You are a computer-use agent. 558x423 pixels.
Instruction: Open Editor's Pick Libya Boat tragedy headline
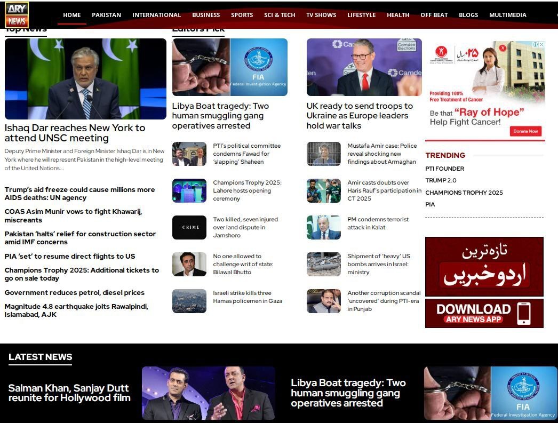[x=221, y=116]
